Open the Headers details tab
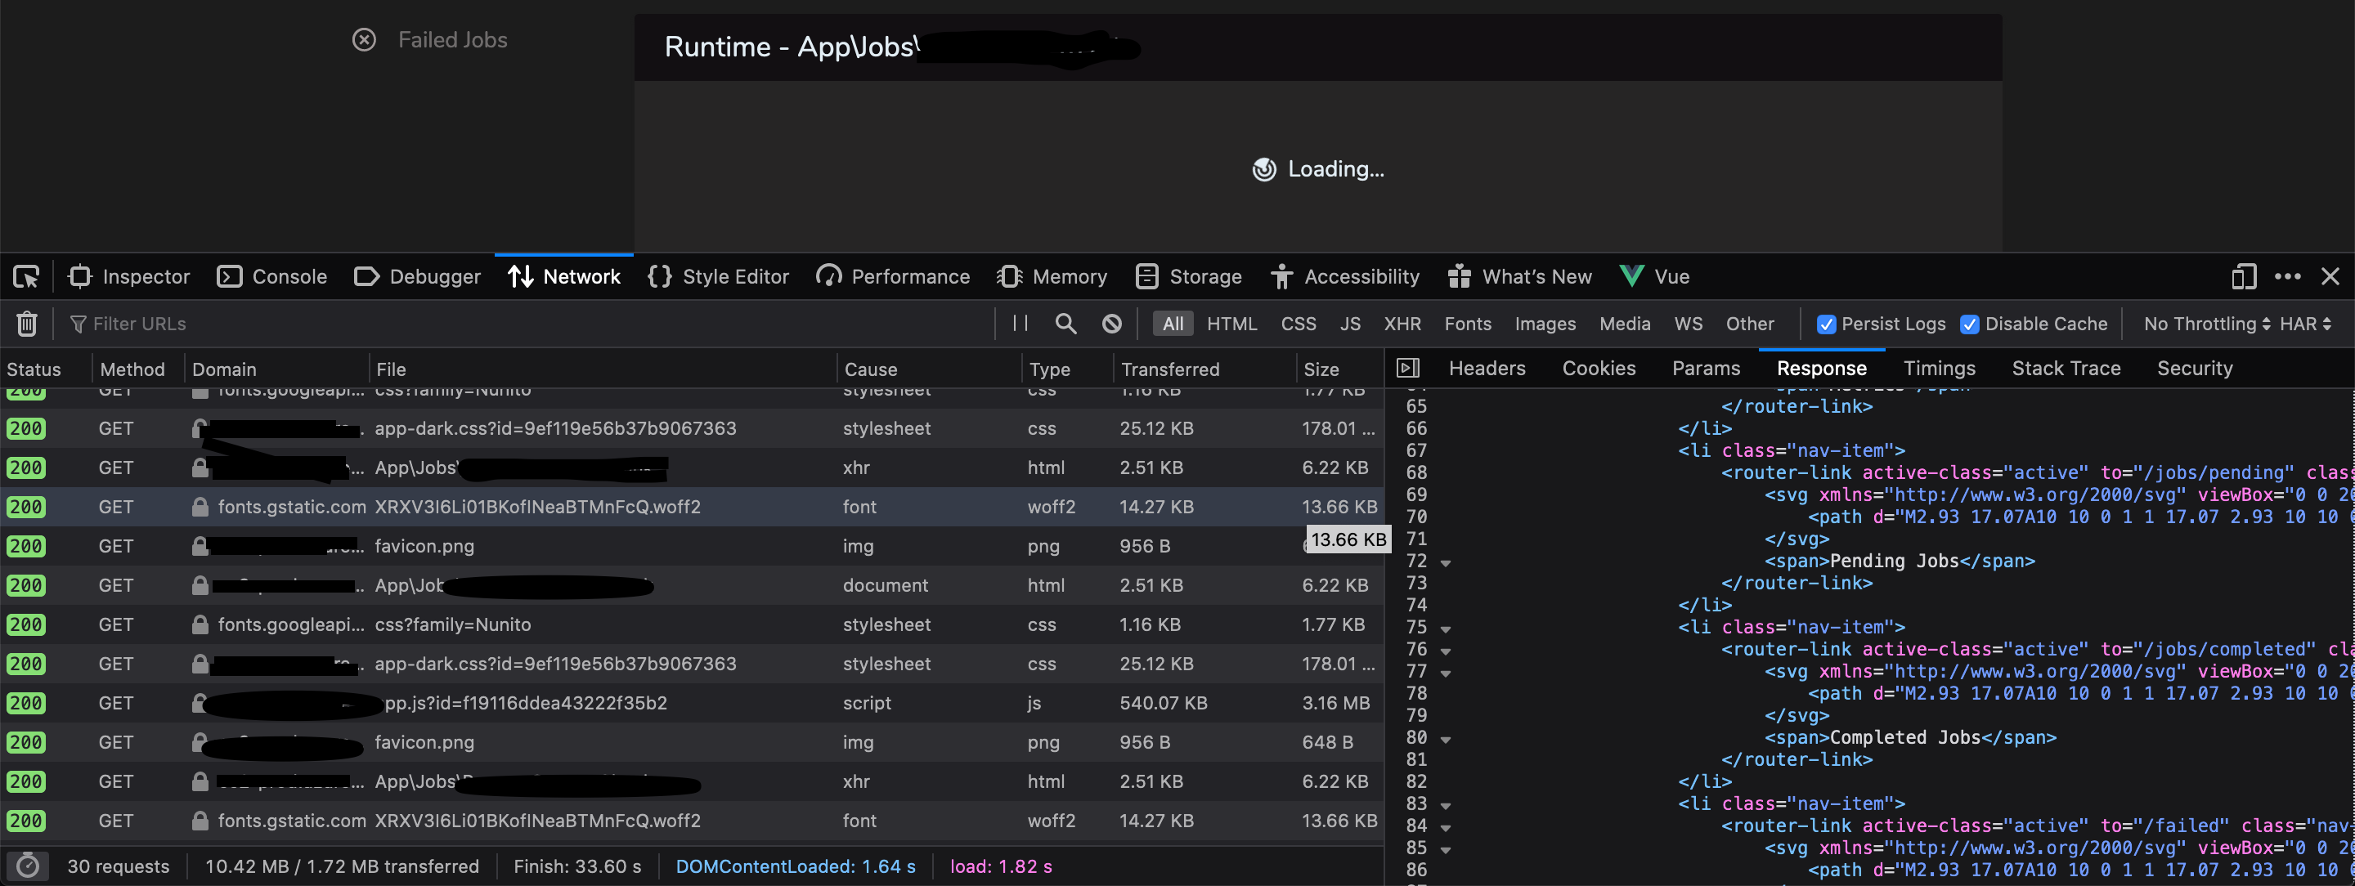2355x886 pixels. point(1487,368)
